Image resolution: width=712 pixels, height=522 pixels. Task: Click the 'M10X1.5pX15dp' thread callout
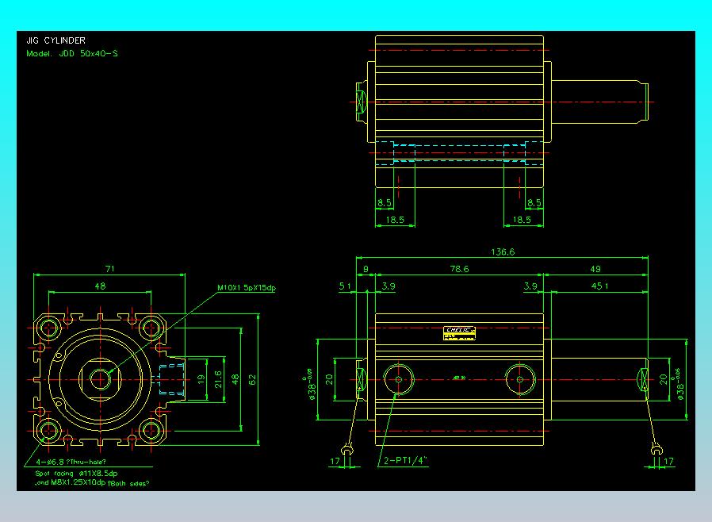point(247,288)
